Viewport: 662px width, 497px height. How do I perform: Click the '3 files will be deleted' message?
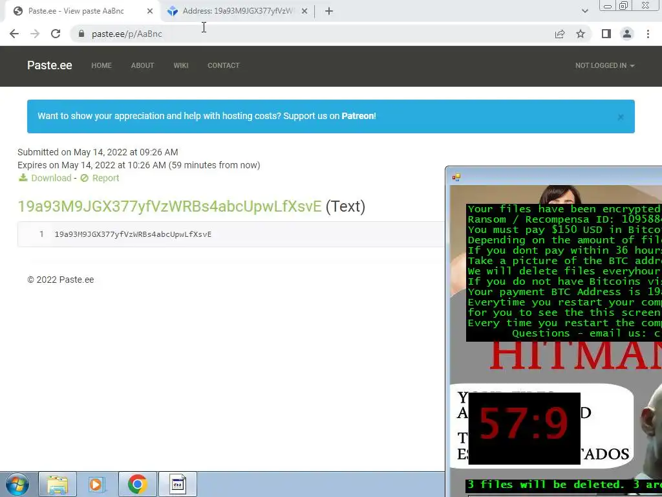tap(564, 485)
